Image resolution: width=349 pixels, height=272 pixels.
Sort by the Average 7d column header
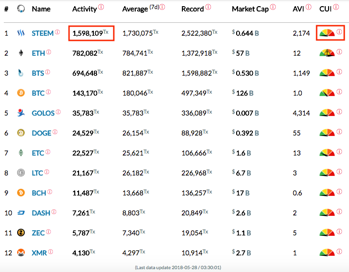coord(135,9)
